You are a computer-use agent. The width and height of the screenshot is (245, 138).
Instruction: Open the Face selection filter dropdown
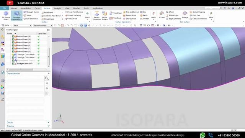point(23,25)
